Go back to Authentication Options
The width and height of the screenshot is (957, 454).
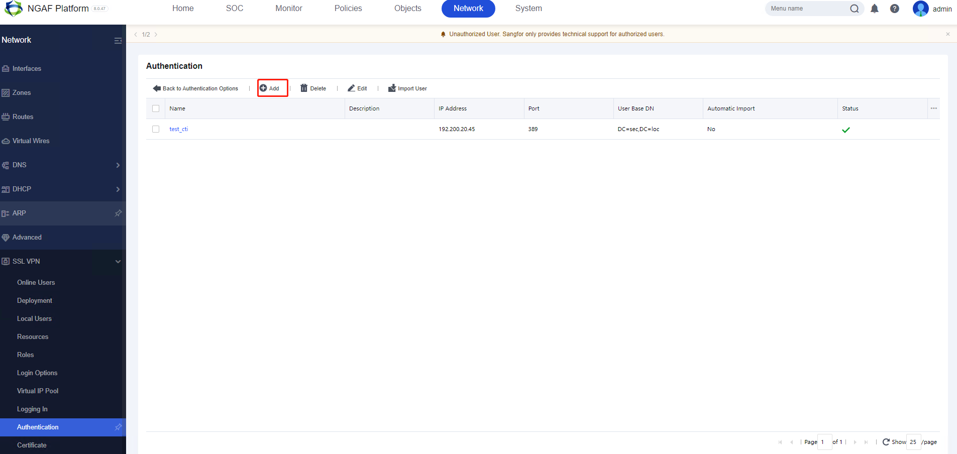coord(195,88)
